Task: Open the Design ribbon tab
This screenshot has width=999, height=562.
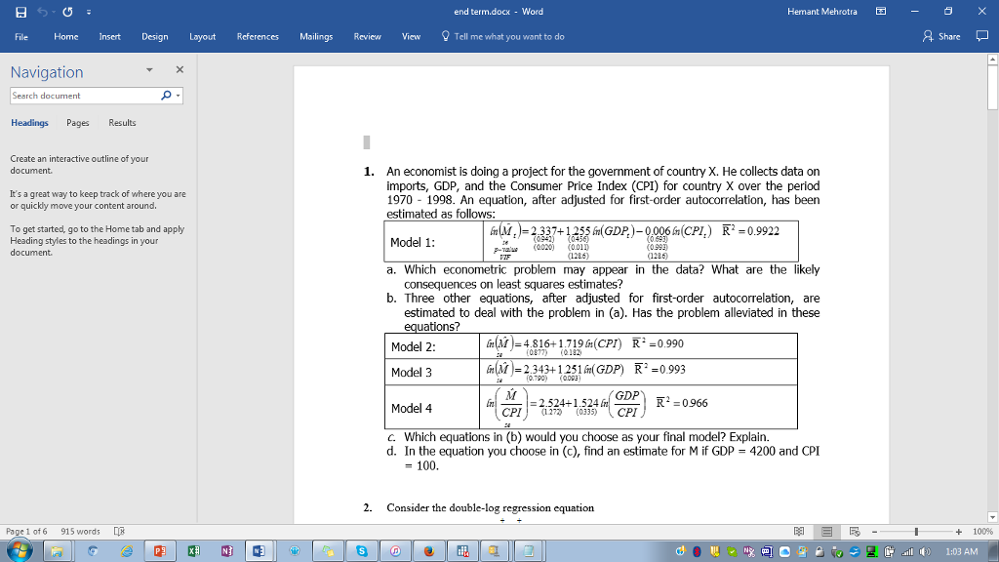Action: coord(155,37)
